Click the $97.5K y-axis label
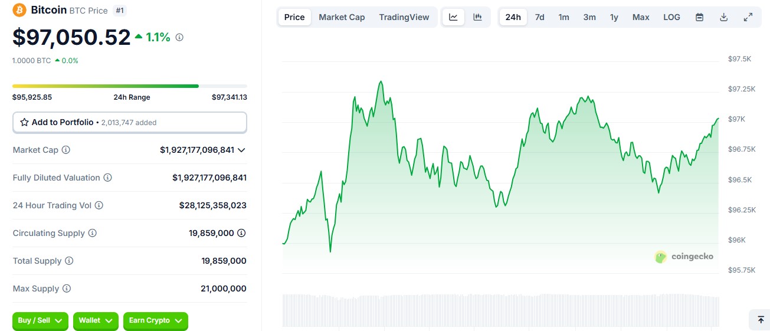Viewport: 770px width, 331px height. 739,59
